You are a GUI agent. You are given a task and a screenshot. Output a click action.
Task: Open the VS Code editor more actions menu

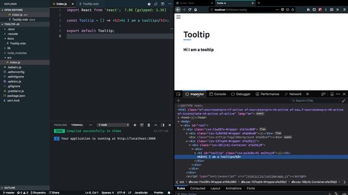[x=170, y=4]
